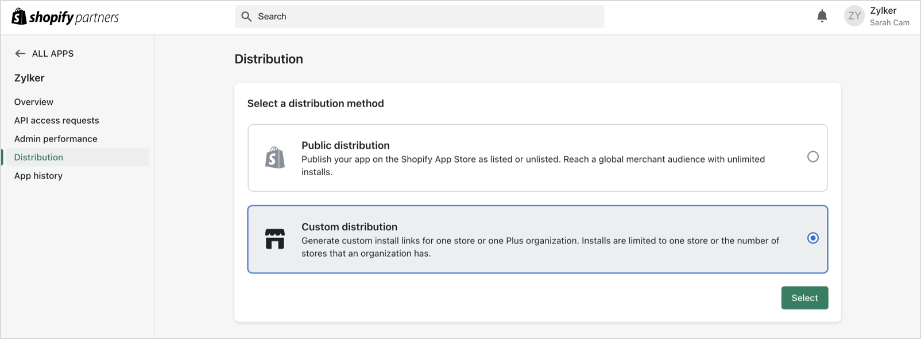Open notifications via the bell icon
Screen dimensions: 921x339
click(822, 16)
